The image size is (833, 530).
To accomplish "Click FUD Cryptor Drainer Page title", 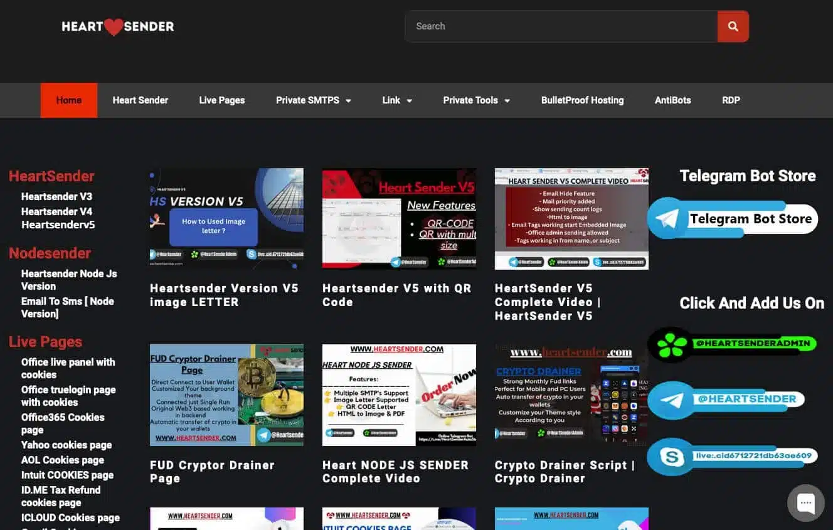I will point(212,472).
